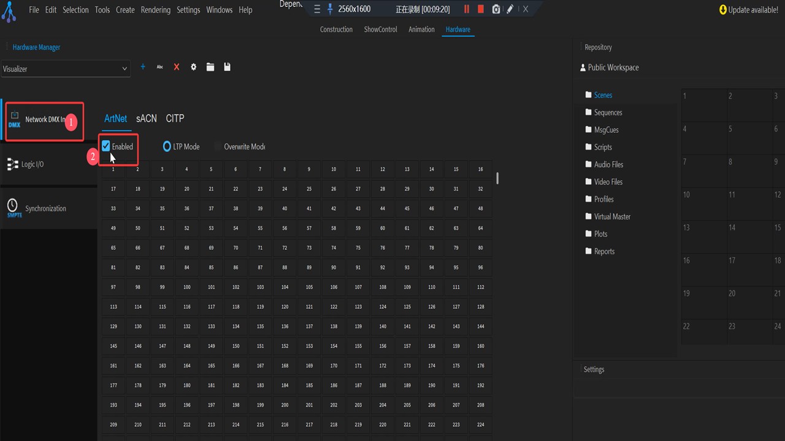Select the Synchronization section in sidebar

[x=45, y=208]
